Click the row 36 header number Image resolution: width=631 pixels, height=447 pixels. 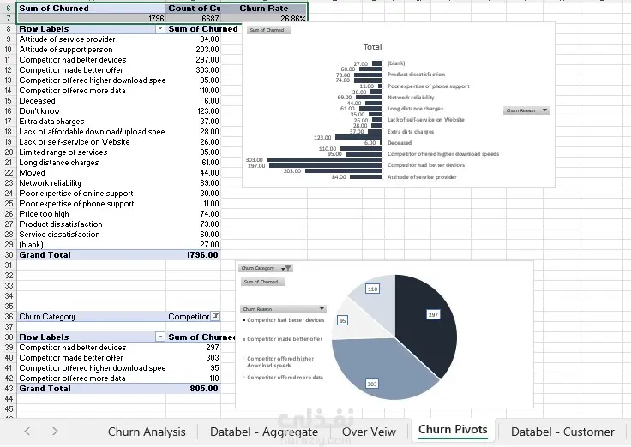(x=9, y=316)
